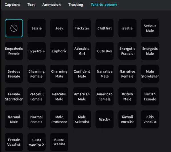Select the Charming Male voice
Screen dimensions: 171x152
pyautogui.click(x=59, y=74)
